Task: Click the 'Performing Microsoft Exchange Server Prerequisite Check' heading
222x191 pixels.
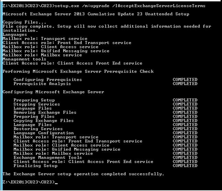Action: click(78, 71)
